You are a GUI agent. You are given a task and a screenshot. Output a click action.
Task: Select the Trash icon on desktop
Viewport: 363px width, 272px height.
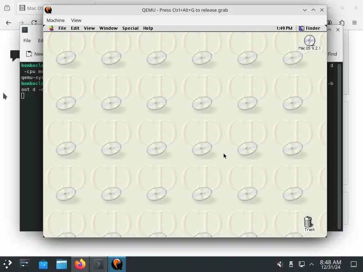(x=309, y=224)
